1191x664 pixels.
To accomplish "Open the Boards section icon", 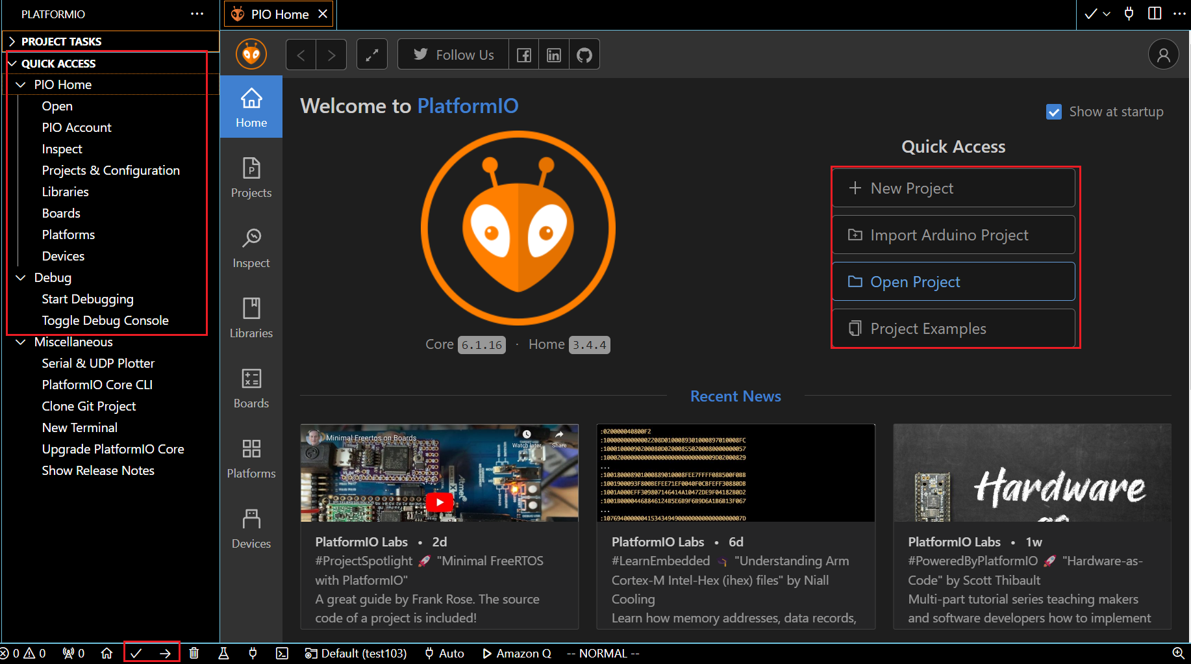I will click(x=251, y=388).
